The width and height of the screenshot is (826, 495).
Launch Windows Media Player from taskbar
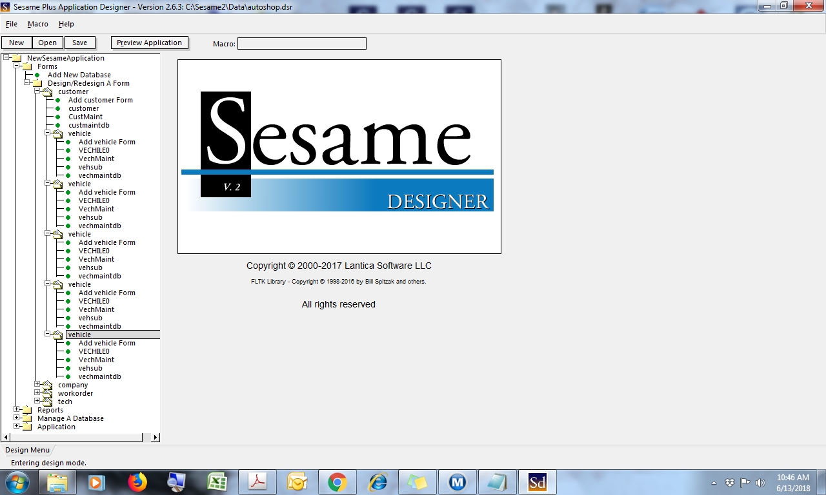tap(97, 482)
